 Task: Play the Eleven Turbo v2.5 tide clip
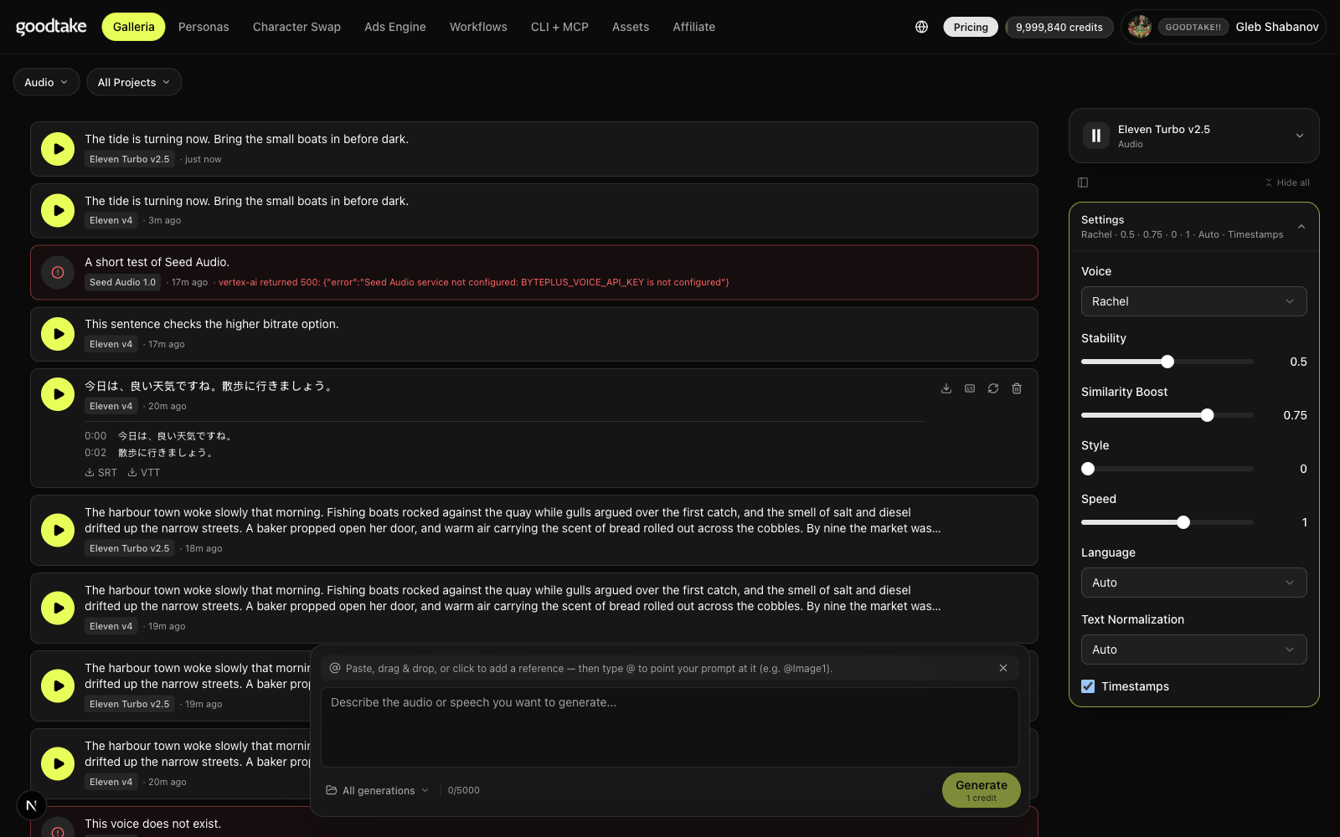coord(58,149)
